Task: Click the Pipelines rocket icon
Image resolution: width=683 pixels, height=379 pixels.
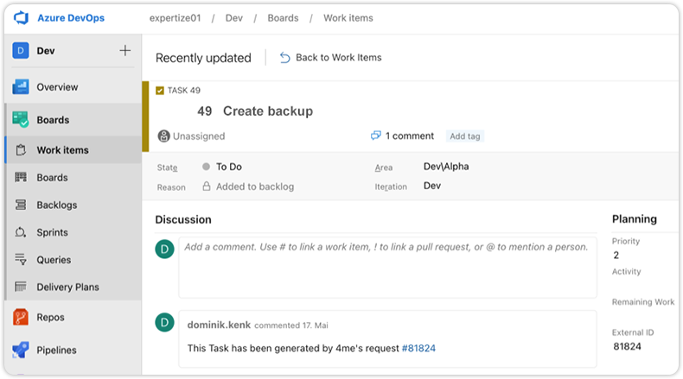Action: point(21,350)
